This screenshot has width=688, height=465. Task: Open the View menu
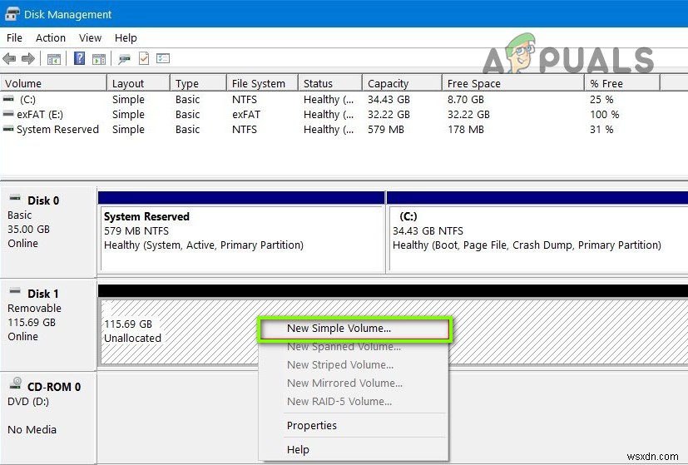click(x=90, y=38)
